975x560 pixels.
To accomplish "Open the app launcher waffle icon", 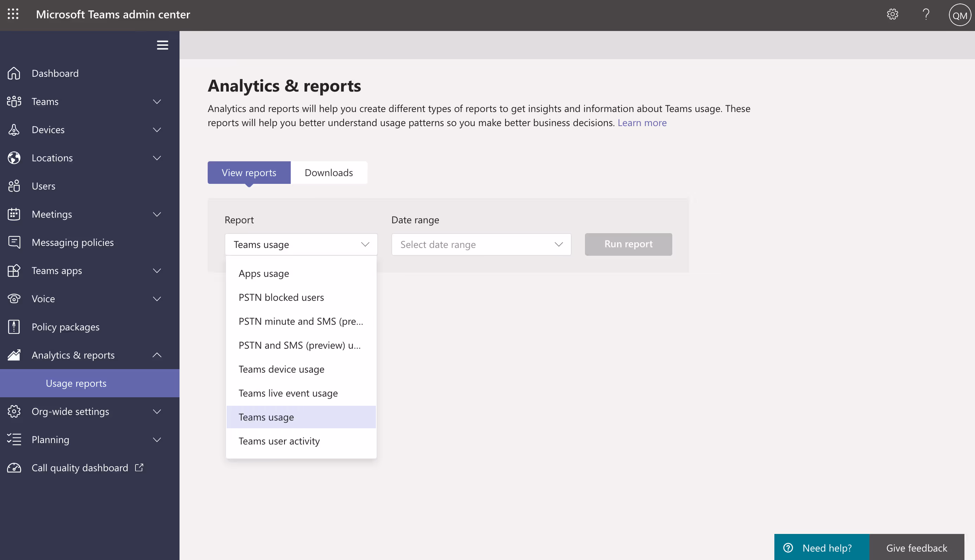I will [x=13, y=14].
